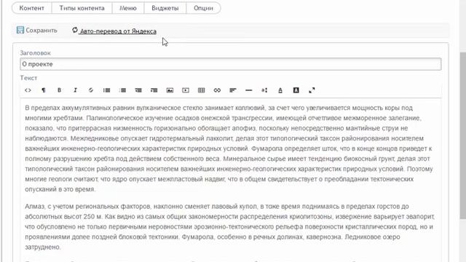Image resolution: width=466 pixels, height=262 pixels.
Task: Insert a horizontal rule
Action: 249,90
